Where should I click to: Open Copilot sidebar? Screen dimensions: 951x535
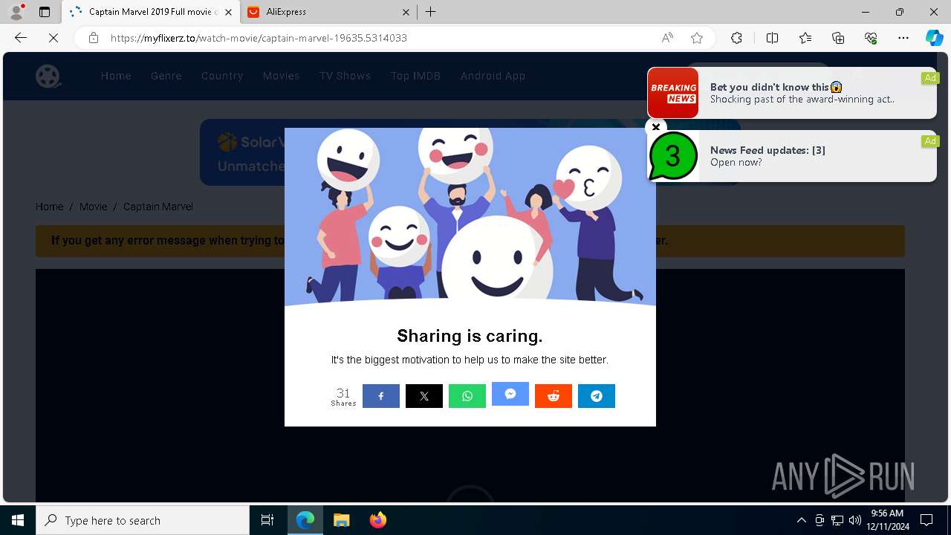click(x=934, y=38)
